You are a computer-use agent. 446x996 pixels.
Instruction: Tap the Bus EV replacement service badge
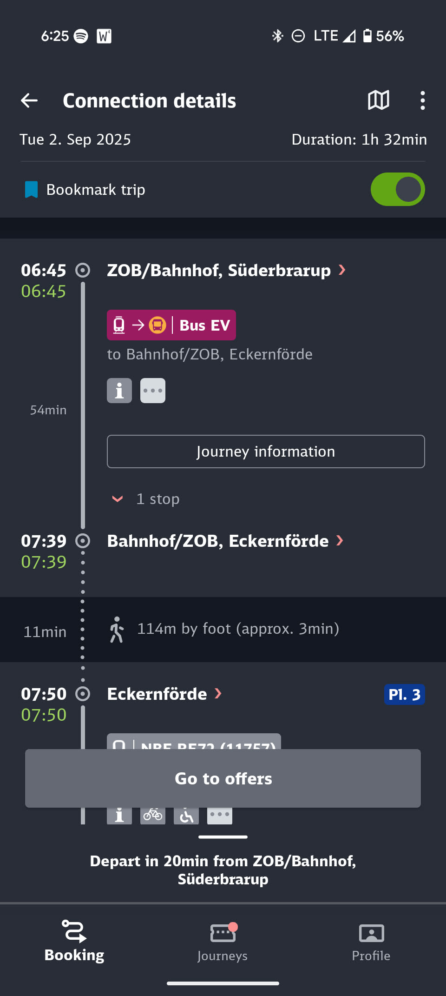pyautogui.click(x=171, y=325)
